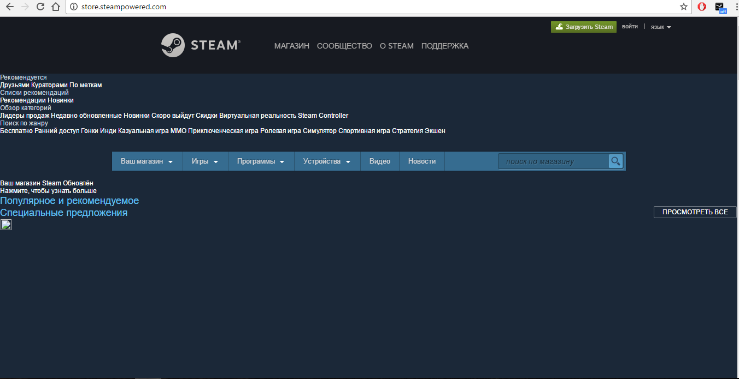Viewport: 739px width, 379px height.
Task: Click the Бесплатно genre link
Action: pyautogui.click(x=16, y=131)
